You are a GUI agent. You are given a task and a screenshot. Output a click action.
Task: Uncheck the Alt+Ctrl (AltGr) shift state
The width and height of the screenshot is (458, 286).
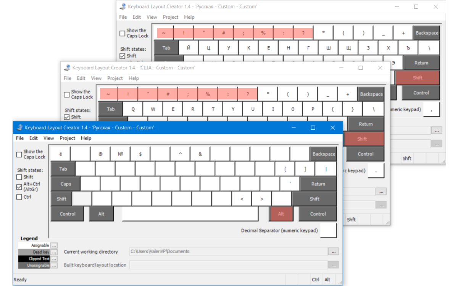(19, 187)
